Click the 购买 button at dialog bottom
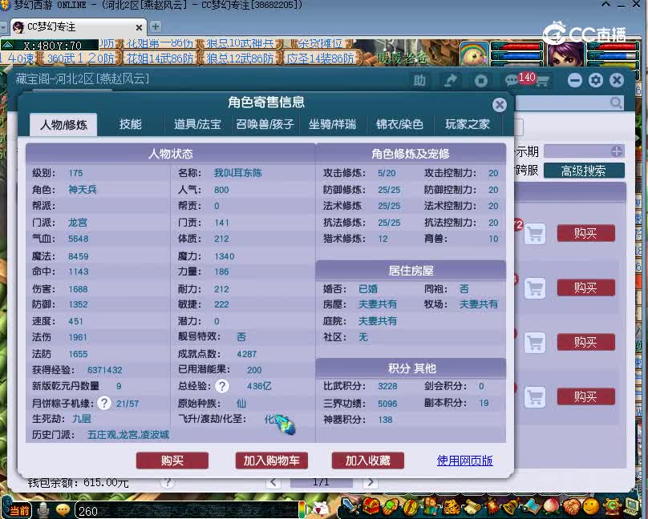 [172, 461]
